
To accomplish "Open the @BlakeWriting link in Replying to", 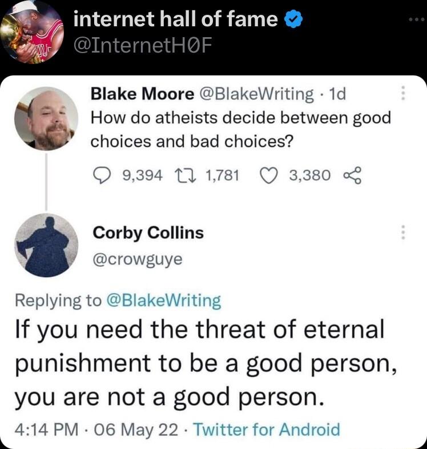I will (163, 300).
